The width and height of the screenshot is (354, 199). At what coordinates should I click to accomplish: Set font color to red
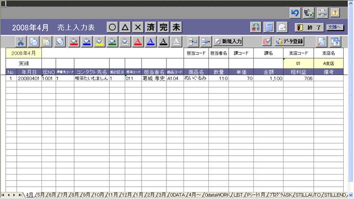[x=138, y=42]
